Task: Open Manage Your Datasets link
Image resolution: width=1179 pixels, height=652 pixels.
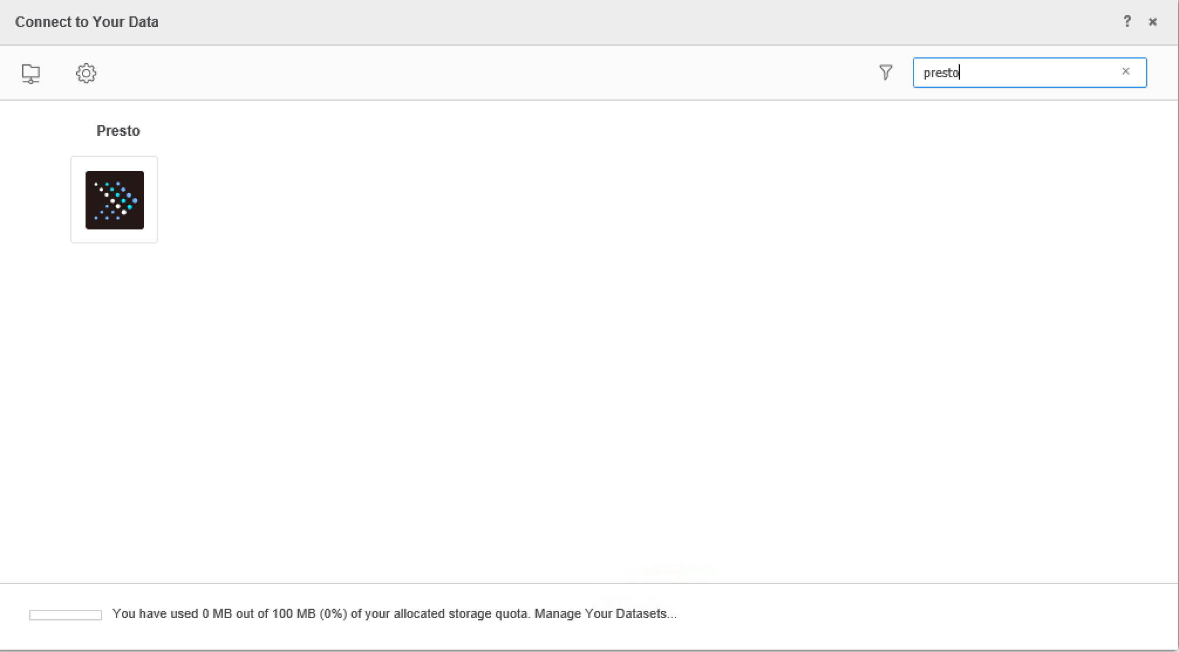Action: (x=605, y=614)
